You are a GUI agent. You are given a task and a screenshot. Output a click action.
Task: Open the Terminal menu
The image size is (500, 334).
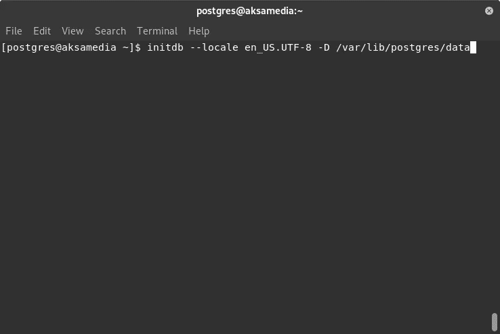(x=157, y=31)
